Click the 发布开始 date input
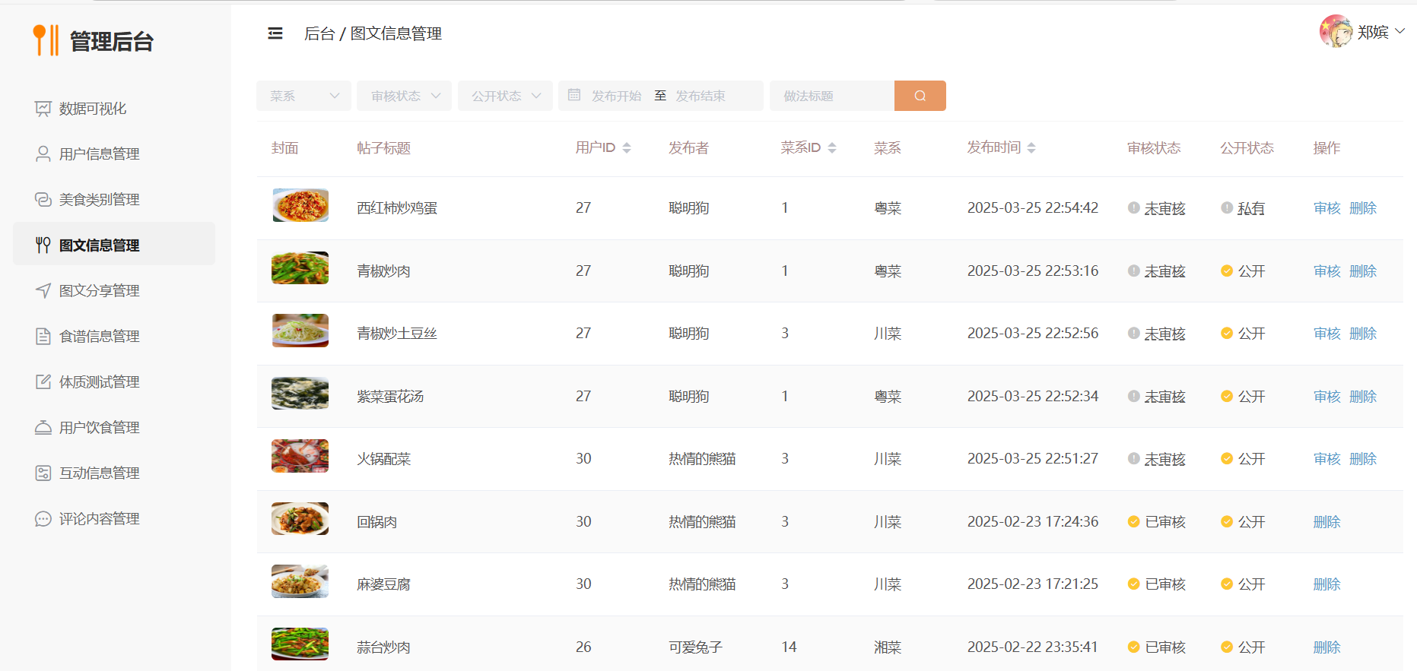The height and width of the screenshot is (671, 1417). pos(617,96)
